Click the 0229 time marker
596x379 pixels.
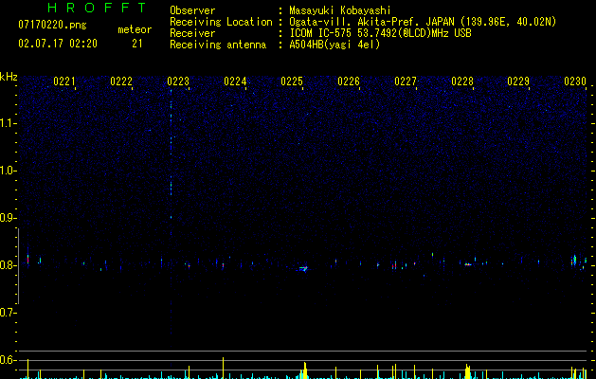[x=518, y=81]
